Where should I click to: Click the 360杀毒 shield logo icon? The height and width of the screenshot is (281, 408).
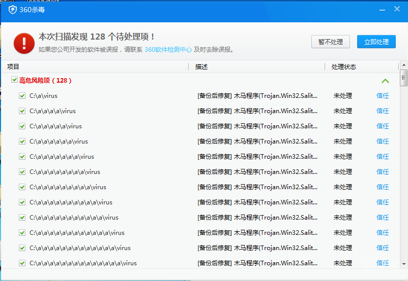(x=13, y=10)
